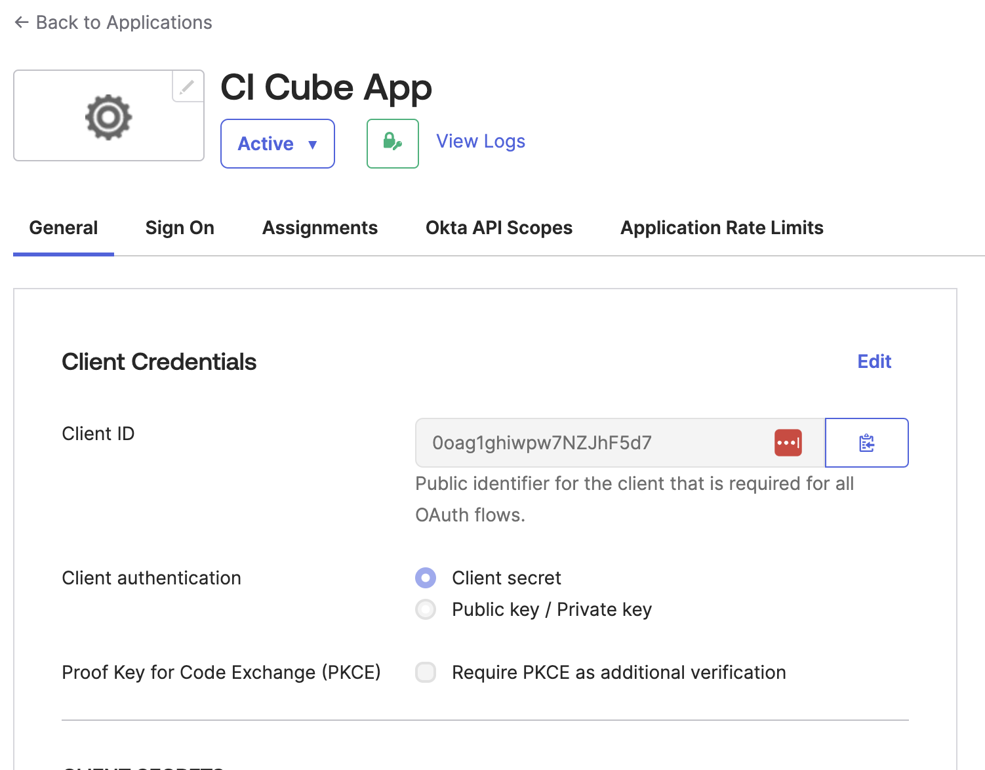Open the Assignments tab
The width and height of the screenshot is (985, 770).
[320, 228]
